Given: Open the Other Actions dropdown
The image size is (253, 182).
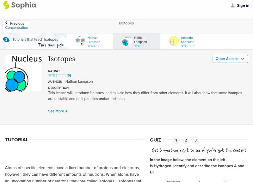Looking at the screenshot, I should (x=230, y=59).
